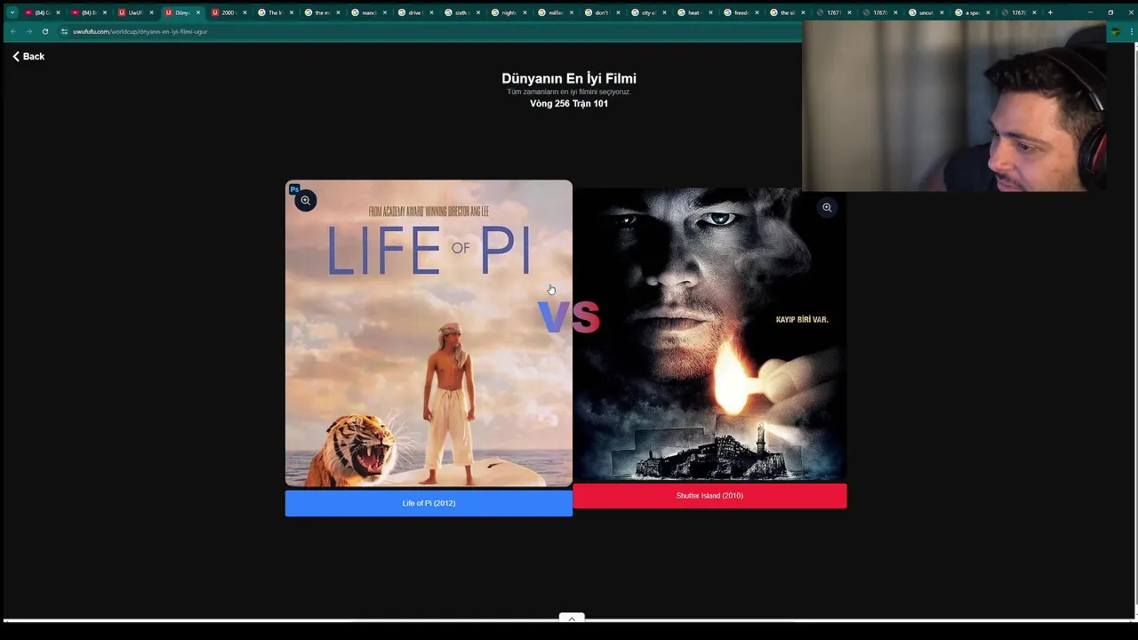Image resolution: width=1138 pixels, height=640 pixels.
Task: Go back using the Back arrow link
Action: point(28,56)
